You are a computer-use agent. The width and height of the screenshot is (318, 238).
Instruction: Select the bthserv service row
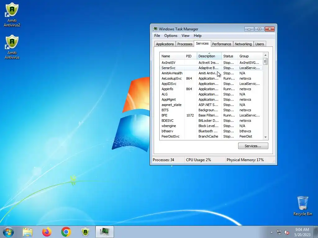tap(211, 131)
